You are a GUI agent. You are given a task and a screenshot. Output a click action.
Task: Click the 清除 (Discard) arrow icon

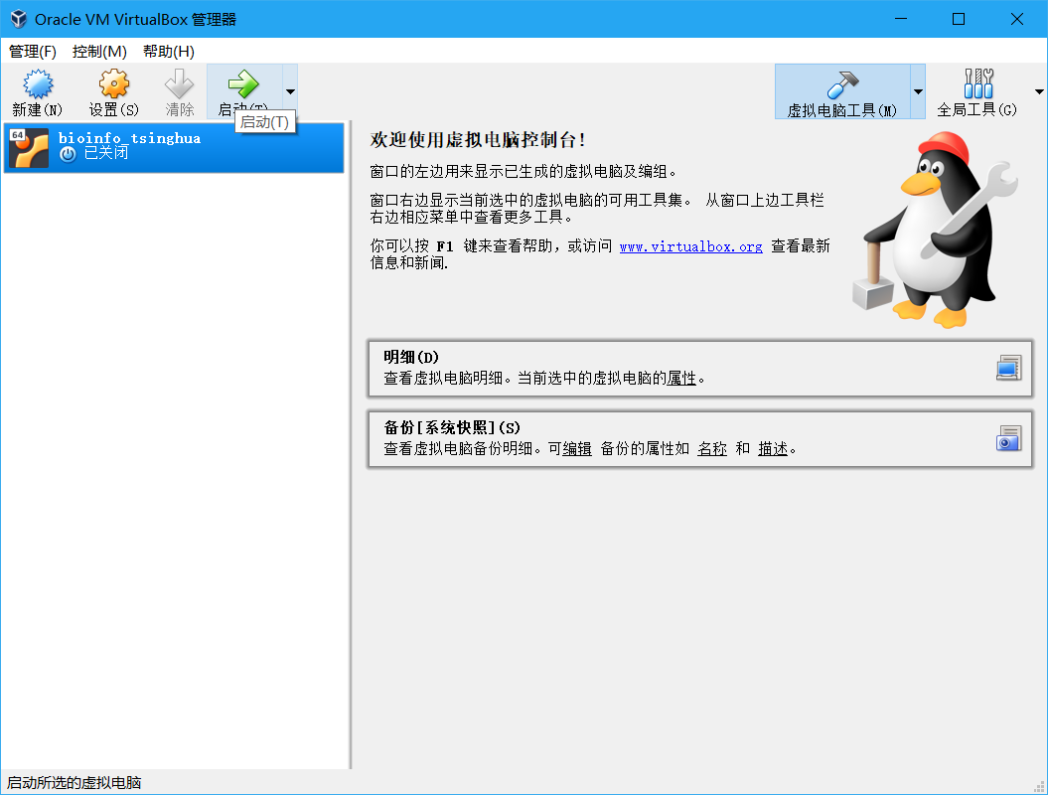point(180,84)
